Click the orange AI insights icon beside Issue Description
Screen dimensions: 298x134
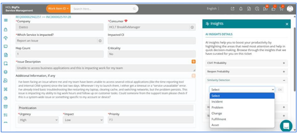[x=193, y=62]
